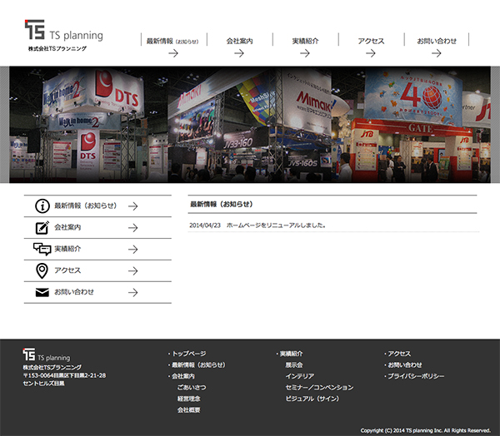Viewport: 500px width, 436px height.
Task: Click footer address text 〒153-0064目黒区下目黒2-21-28
Action: pos(64,375)
